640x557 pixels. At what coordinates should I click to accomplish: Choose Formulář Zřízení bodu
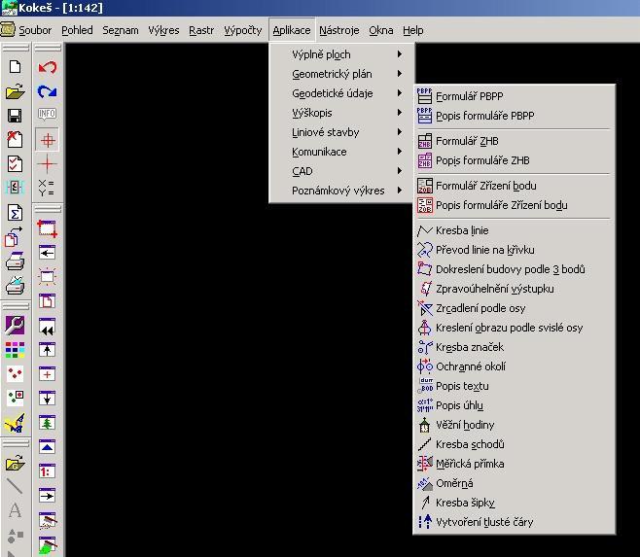tap(514, 186)
